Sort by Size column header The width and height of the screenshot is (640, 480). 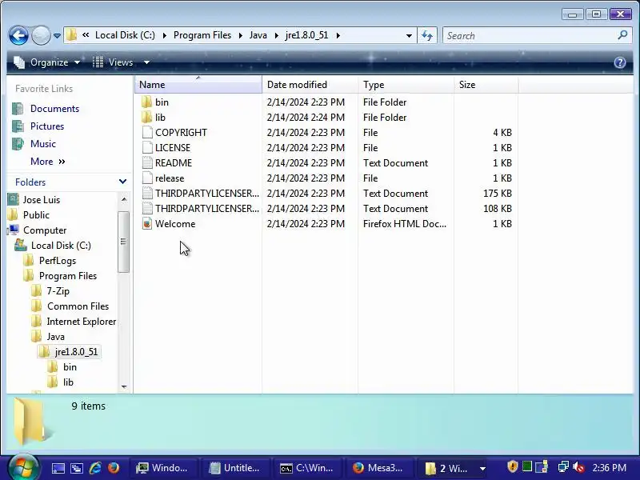click(x=486, y=85)
